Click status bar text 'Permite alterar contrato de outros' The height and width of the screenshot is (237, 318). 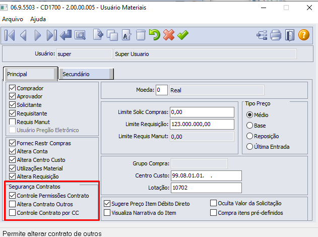coord(52,233)
